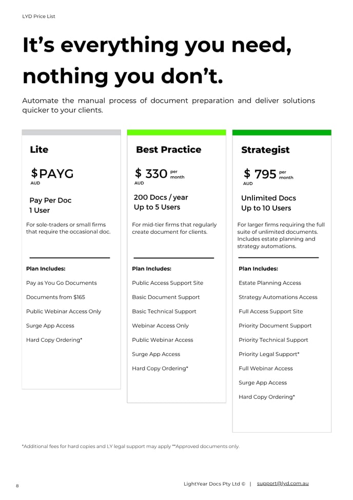Click the $PAYG price text
The height and width of the screenshot is (500, 353).
(x=52, y=174)
